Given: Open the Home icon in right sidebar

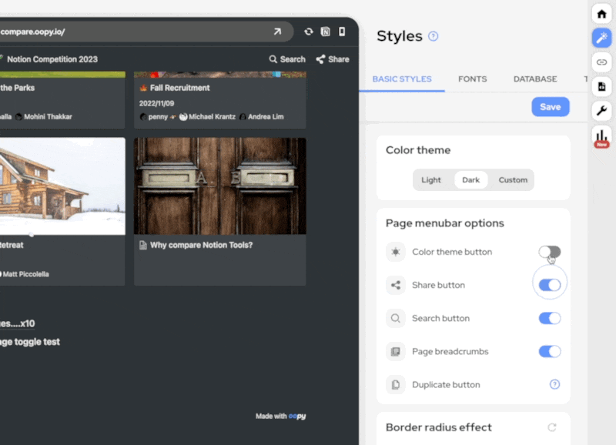Looking at the screenshot, I should [601, 14].
